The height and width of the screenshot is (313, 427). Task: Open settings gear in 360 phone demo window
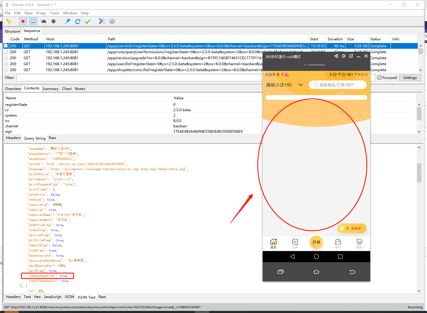tap(344, 56)
